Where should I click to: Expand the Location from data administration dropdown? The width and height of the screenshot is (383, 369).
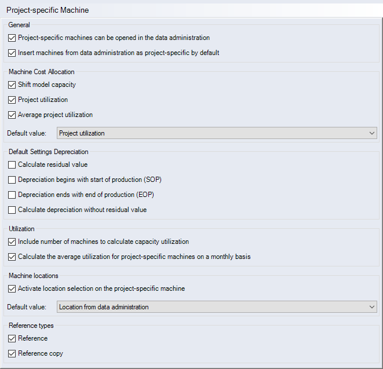point(217,307)
